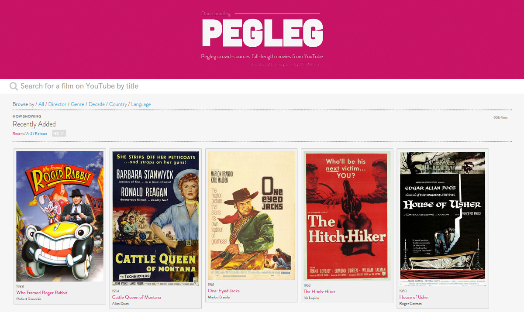Open the RSS feed link
The image size is (524, 312).
point(303,65)
